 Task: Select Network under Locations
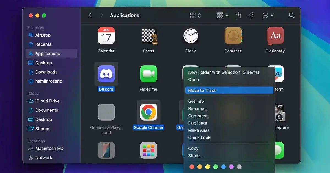[51, 158]
